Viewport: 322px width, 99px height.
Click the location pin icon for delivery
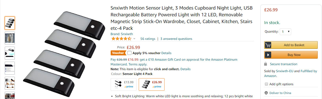[x=266, y=93]
